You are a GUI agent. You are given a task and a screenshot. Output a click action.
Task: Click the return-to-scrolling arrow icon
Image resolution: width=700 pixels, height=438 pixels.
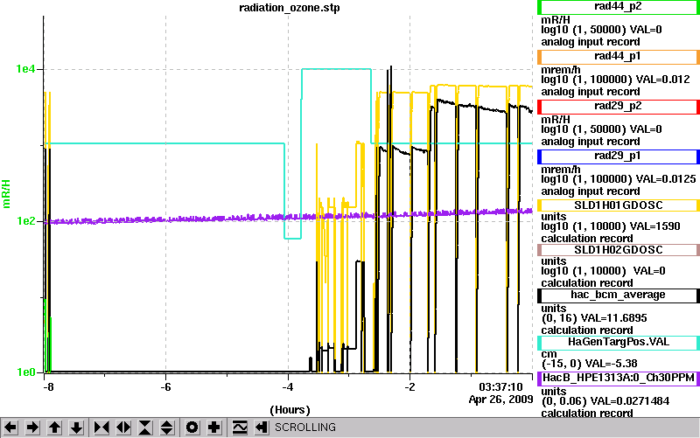262,428
